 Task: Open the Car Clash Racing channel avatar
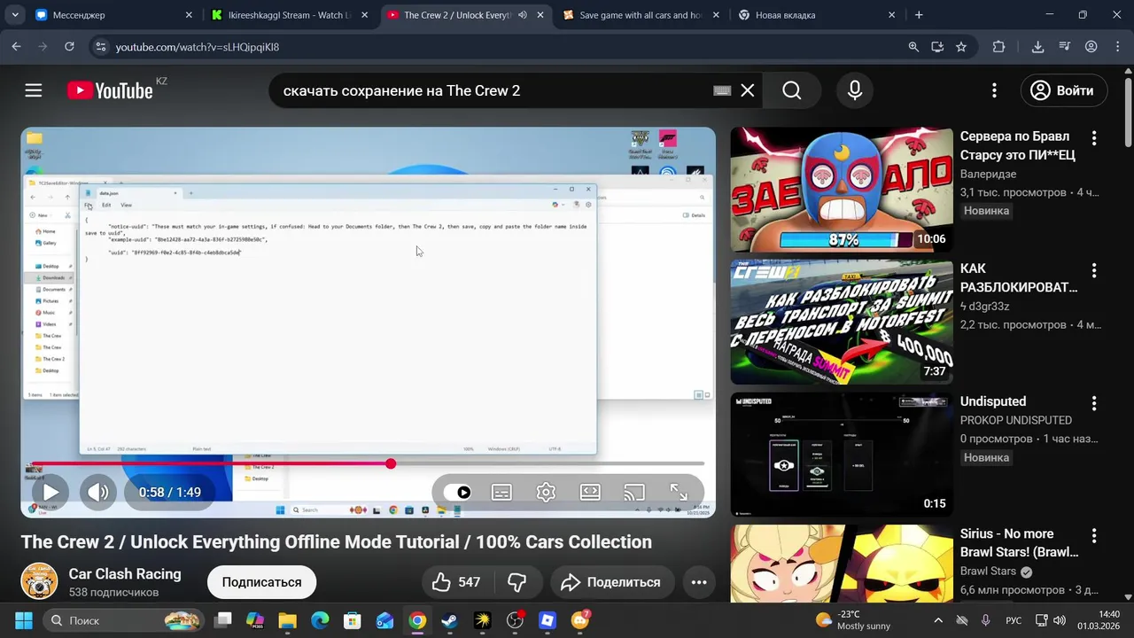(x=39, y=581)
